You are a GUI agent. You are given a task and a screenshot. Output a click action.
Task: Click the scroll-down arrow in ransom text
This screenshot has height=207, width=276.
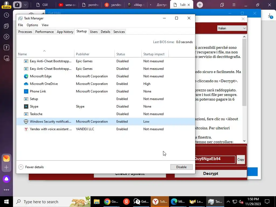(x=244, y=141)
